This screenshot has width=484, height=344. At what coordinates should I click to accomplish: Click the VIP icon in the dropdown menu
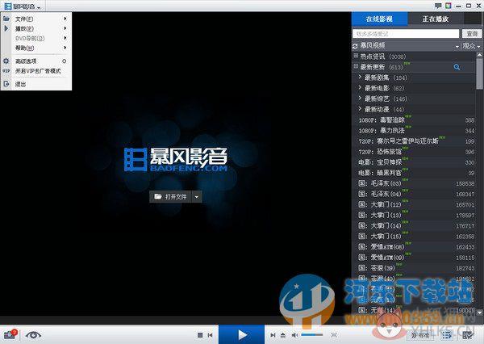point(6,71)
